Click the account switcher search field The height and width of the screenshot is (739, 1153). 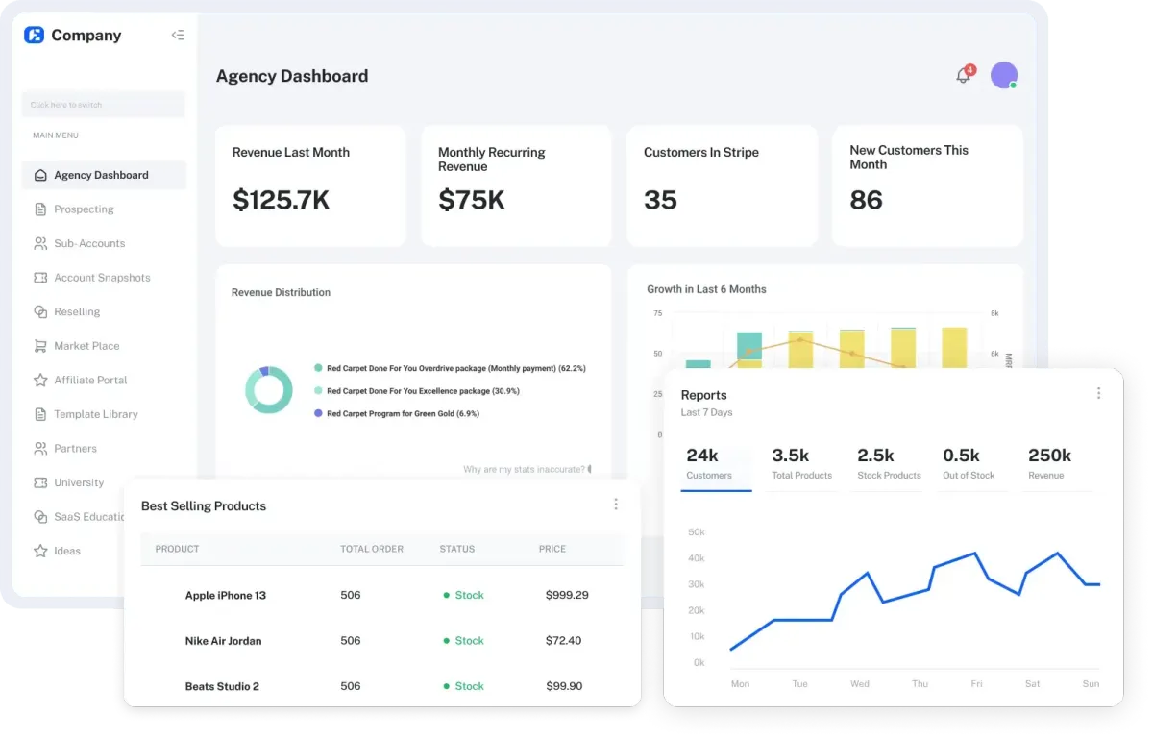[104, 105]
